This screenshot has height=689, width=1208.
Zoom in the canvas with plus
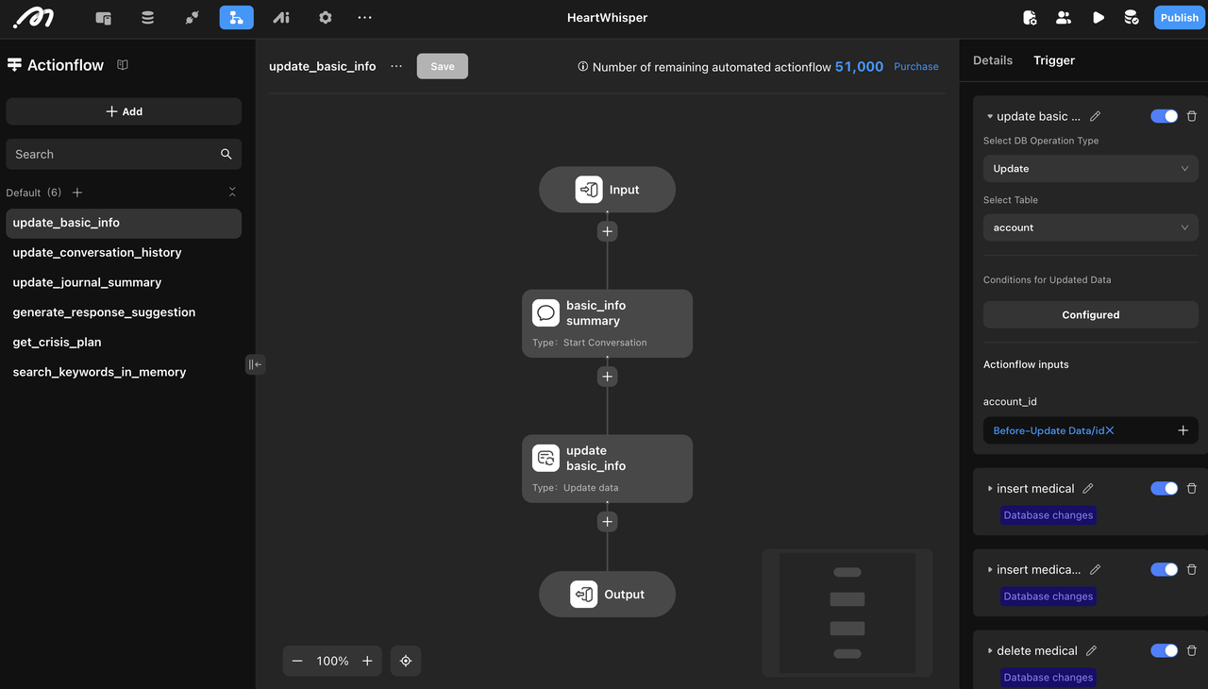(367, 661)
